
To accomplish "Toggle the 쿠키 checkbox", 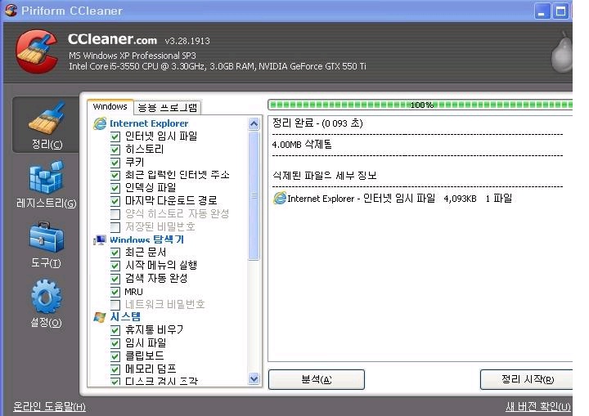I will [x=115, y=162].
